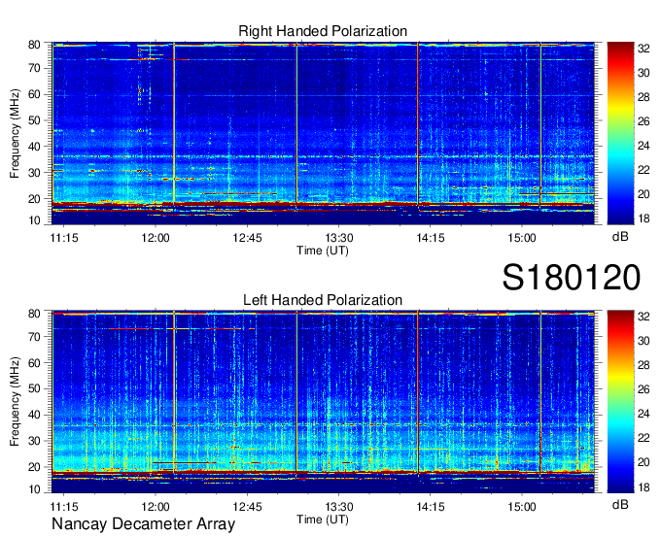
Task: Click the 40 MHz tick on the bottom plot
Action: pyautogui.click(x=34, y=416)
